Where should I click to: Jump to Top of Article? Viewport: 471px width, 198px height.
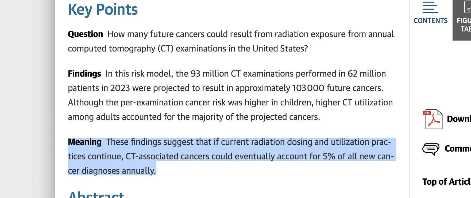point(447,182)
